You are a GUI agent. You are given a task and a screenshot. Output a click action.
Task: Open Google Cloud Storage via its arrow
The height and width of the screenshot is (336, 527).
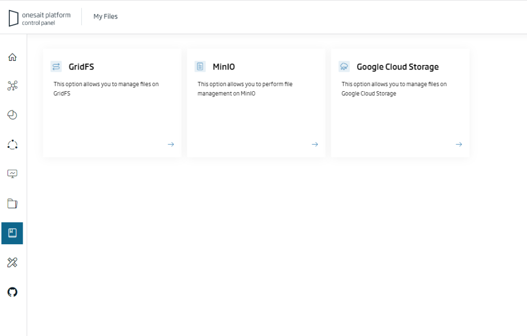tap(459, 144)
